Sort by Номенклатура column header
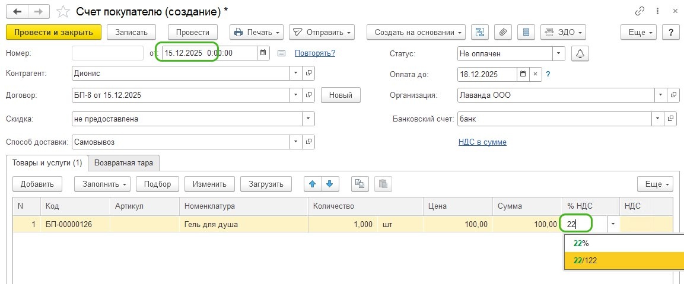Screen dimensions: 684x284 tap(243, 206)
